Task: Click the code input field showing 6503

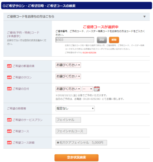Action: click(x=75, y=40)
